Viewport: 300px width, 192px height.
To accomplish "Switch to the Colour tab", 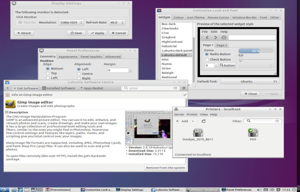I will pyautogui.click(x=178, y=17).
